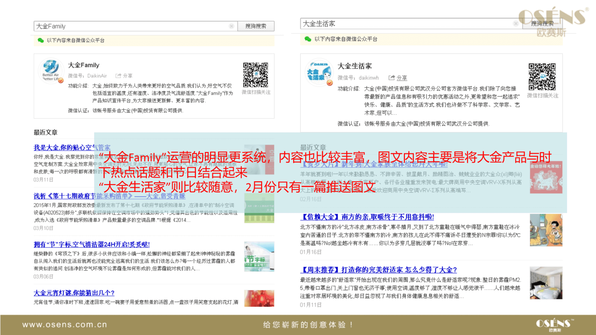Click the WeChat icon in left notice bar

[x=41, y=40]
